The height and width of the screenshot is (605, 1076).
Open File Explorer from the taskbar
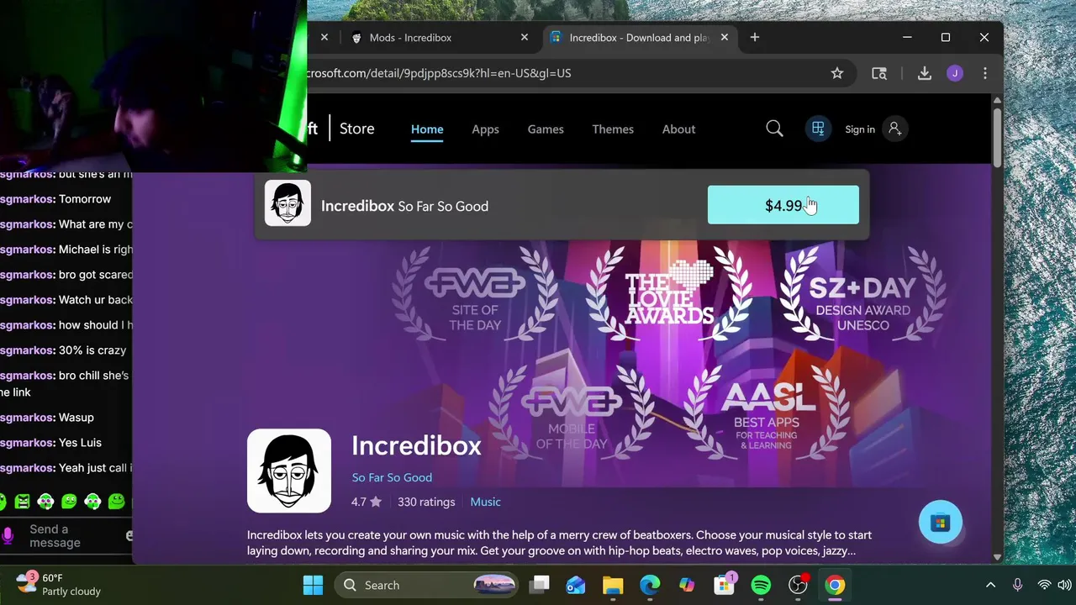tap(613, 585)
